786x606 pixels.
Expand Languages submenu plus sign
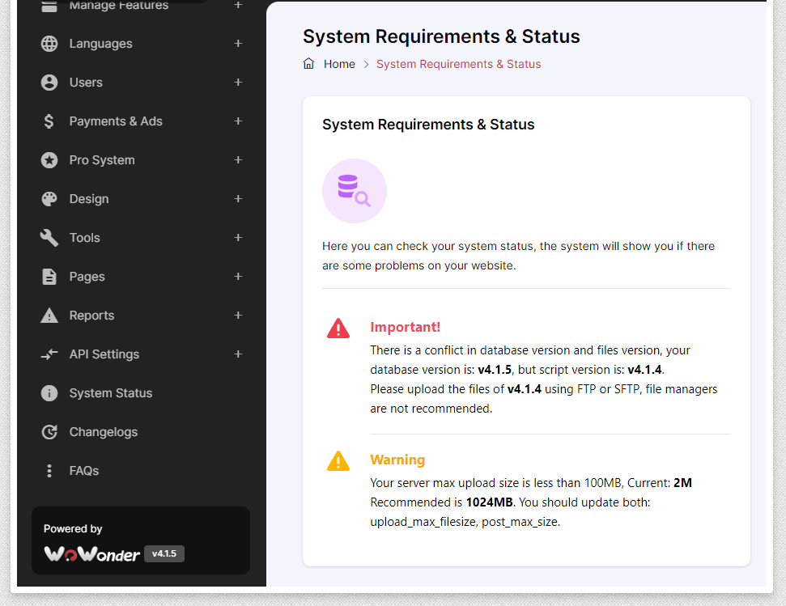click(238, 44)
